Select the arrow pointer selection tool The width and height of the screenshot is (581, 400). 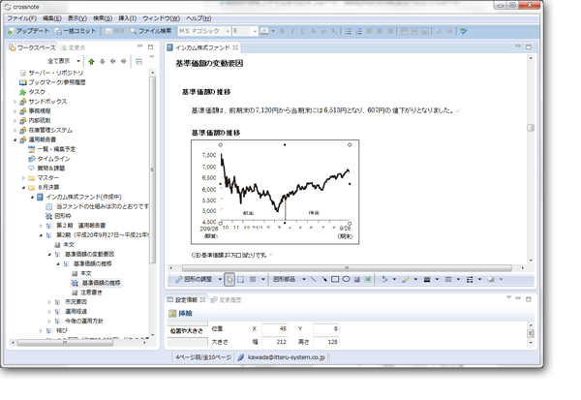click(x=229, y=279)
